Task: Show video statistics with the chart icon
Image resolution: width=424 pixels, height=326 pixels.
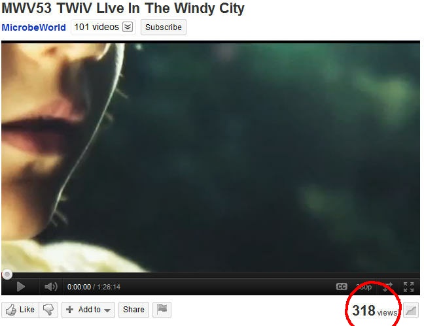Action: coord(411,310)
